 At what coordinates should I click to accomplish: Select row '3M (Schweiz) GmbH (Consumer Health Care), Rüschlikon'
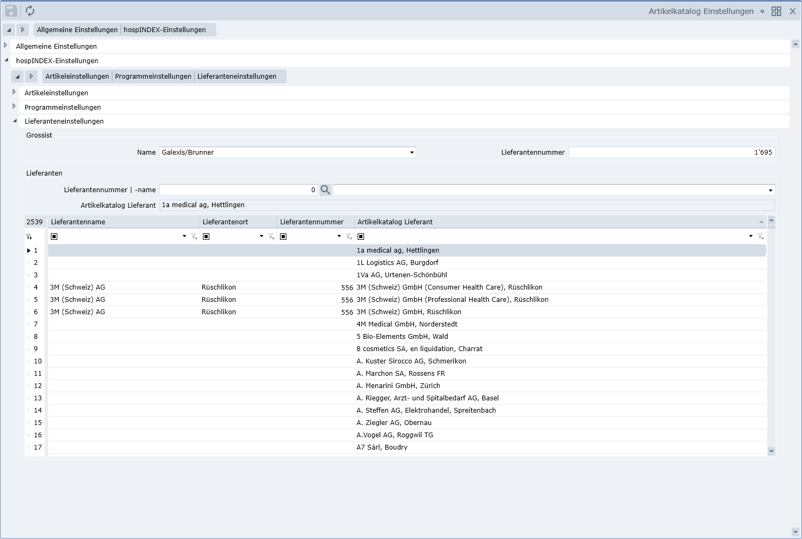tap(407, 287)
